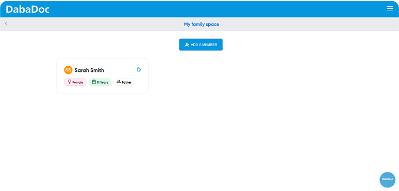
Task: Click the DabaDoc logo in header
Action: pyautogui.click(x=27, y=9)
